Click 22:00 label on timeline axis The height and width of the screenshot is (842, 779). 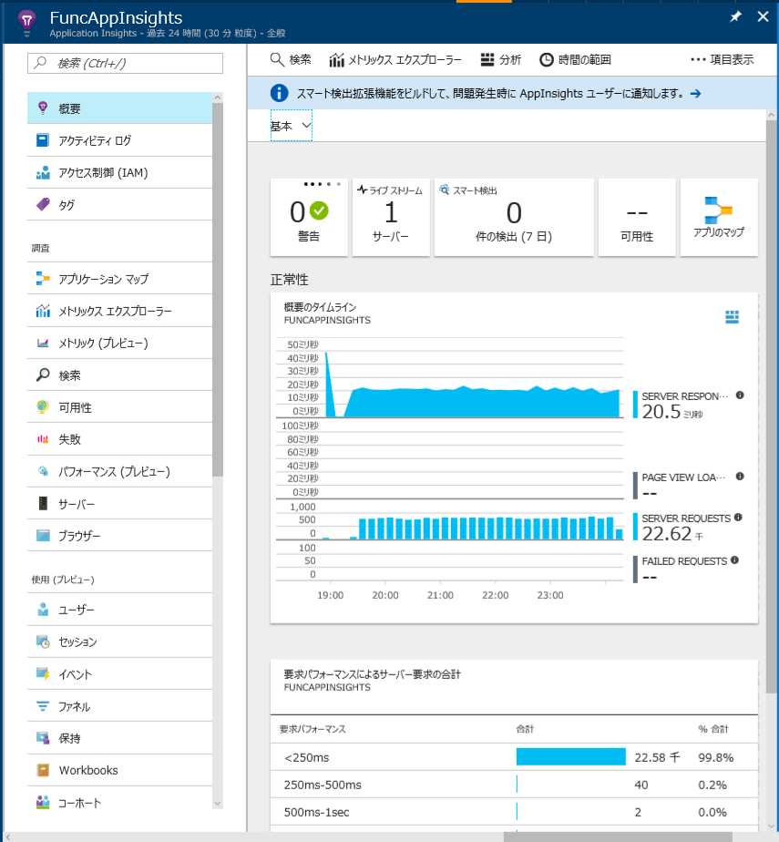coord(495,595)
